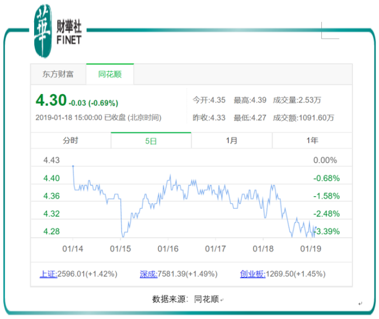379x319 pixels.
Task: Show the 1月 chart range
Action: [x=232, y=140]
